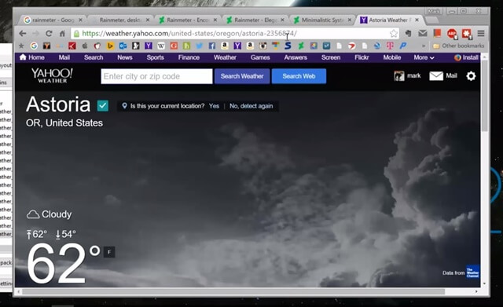Focus the city or zip code field
Viewport: 503px width, 307px height.
[x=156, y=76]
